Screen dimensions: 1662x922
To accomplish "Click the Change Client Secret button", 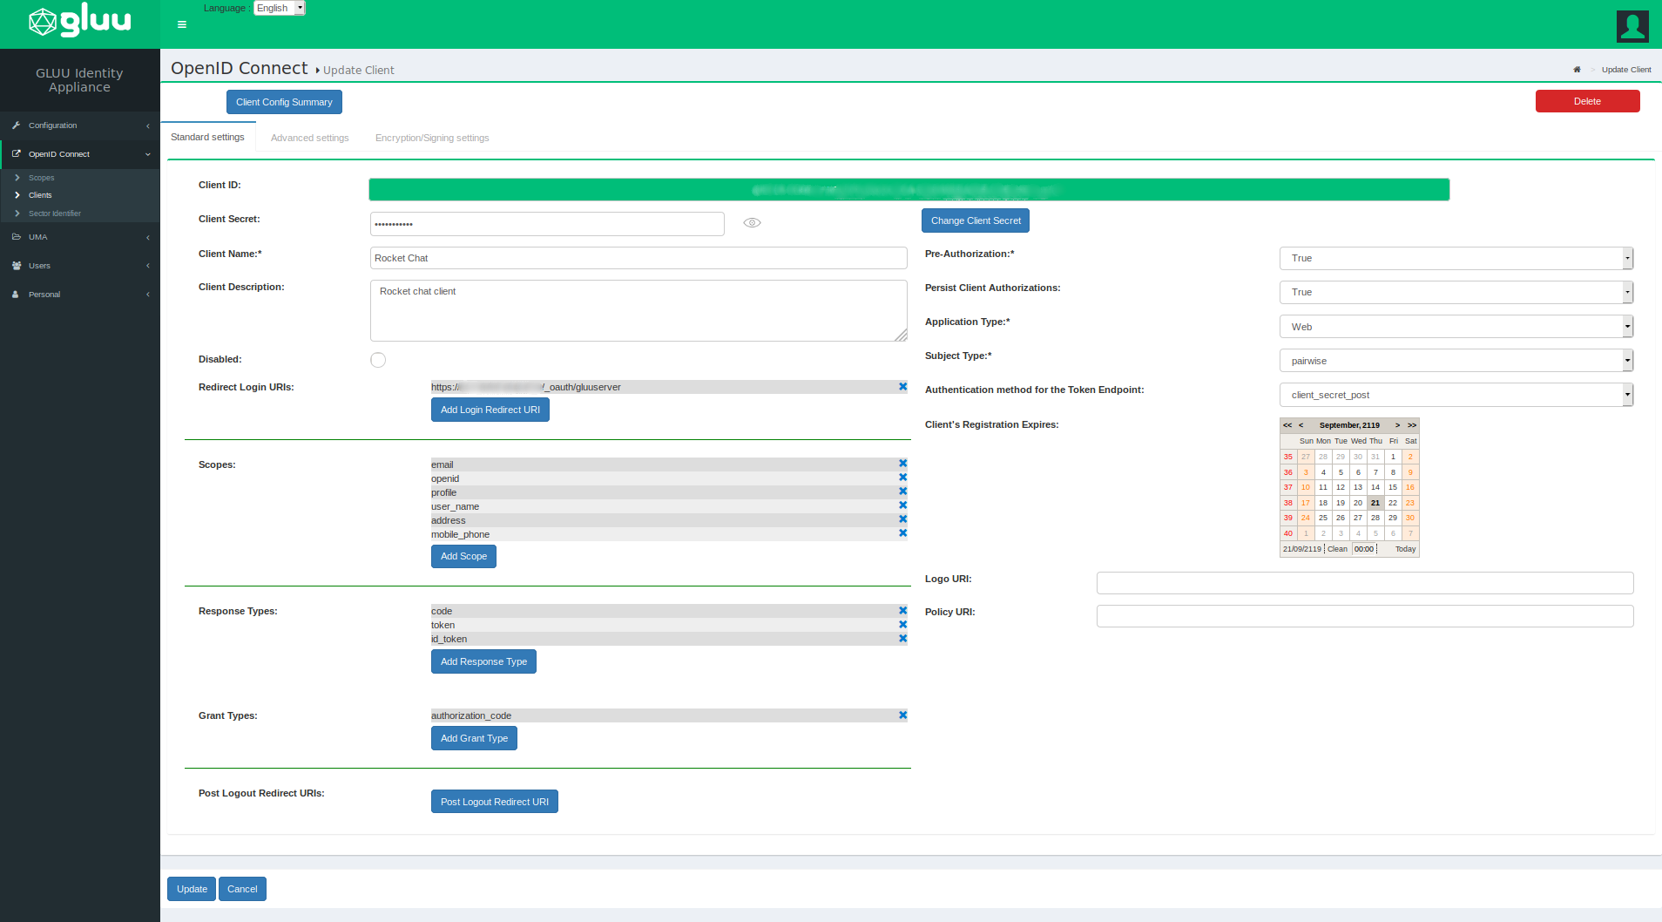I will click(975, 220).
